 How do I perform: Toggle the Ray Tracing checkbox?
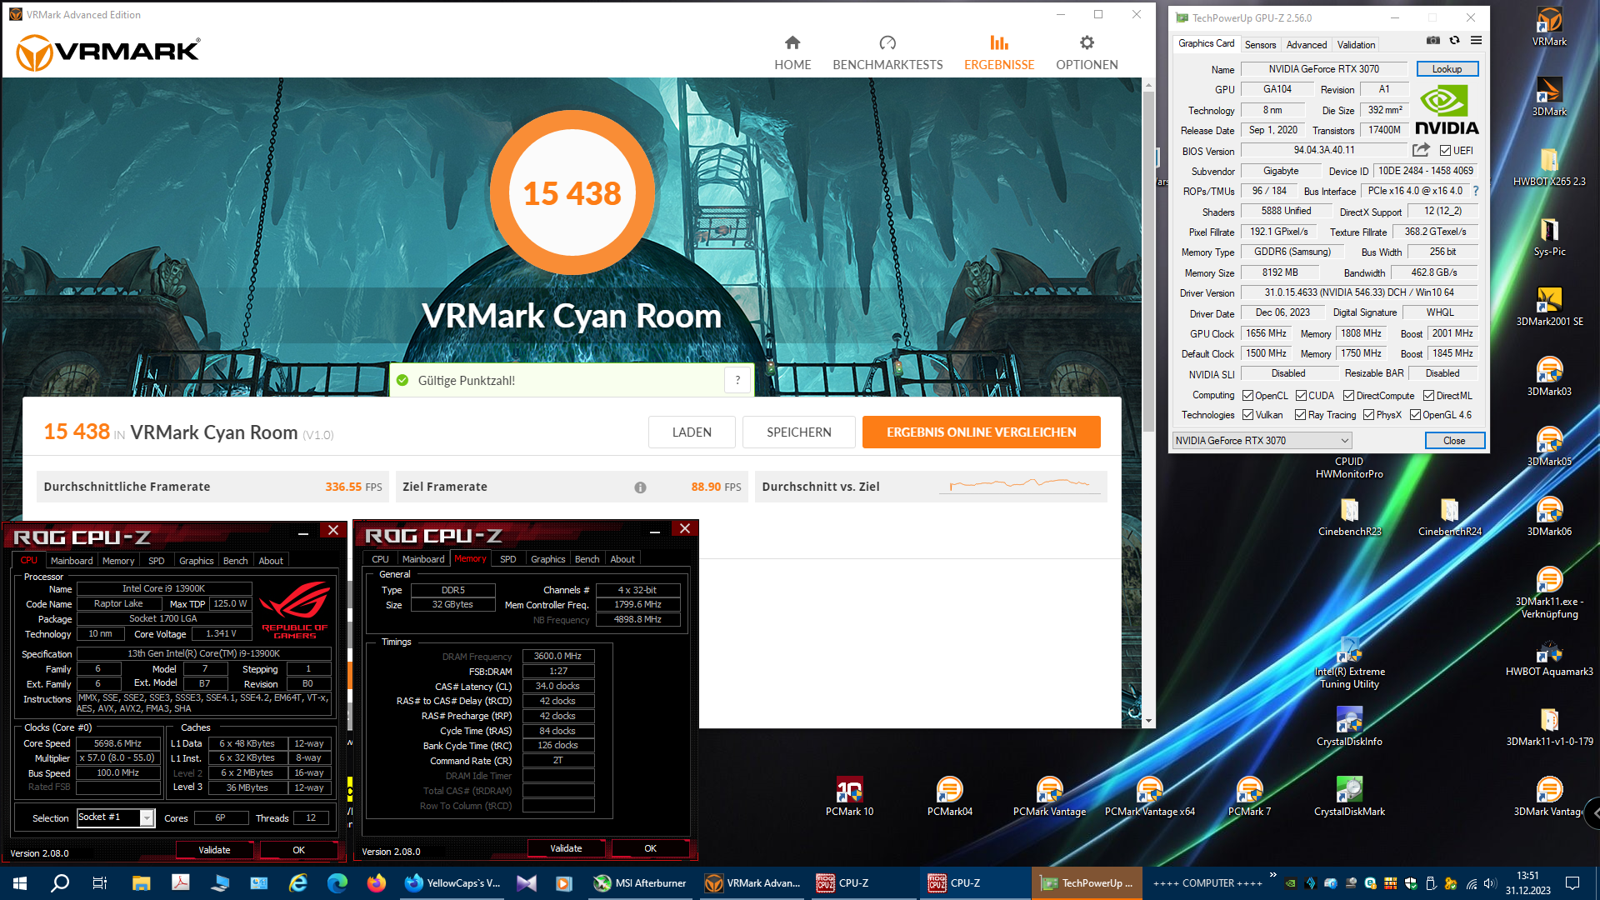point(1300,415)
